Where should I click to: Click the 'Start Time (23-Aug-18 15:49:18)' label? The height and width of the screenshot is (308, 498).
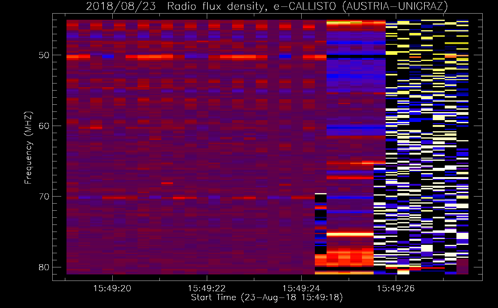[267, 298]
